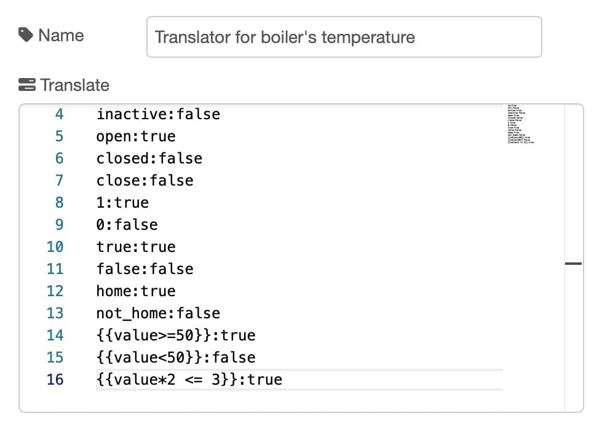Click line number 16 in the gutter
Screen dimensions: 594x424
pos(55,379)
